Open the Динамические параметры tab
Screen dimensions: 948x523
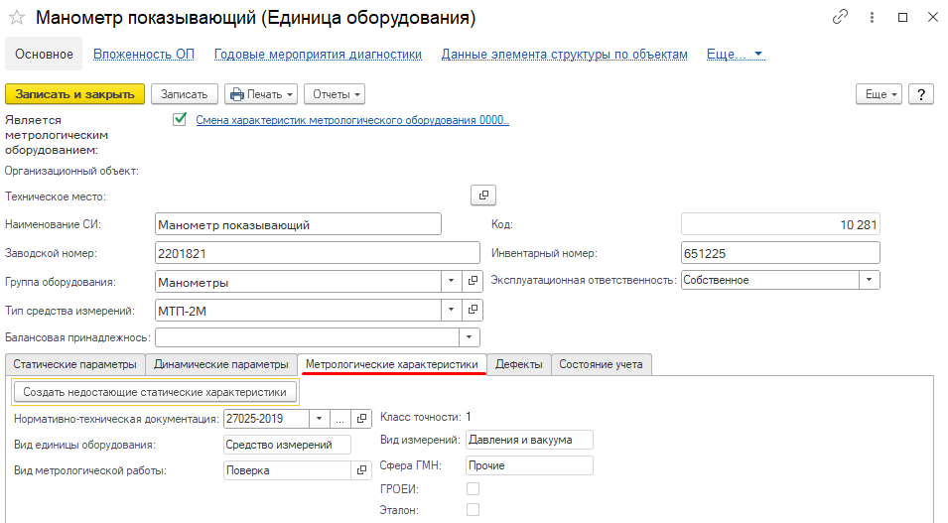click(221, 364)
